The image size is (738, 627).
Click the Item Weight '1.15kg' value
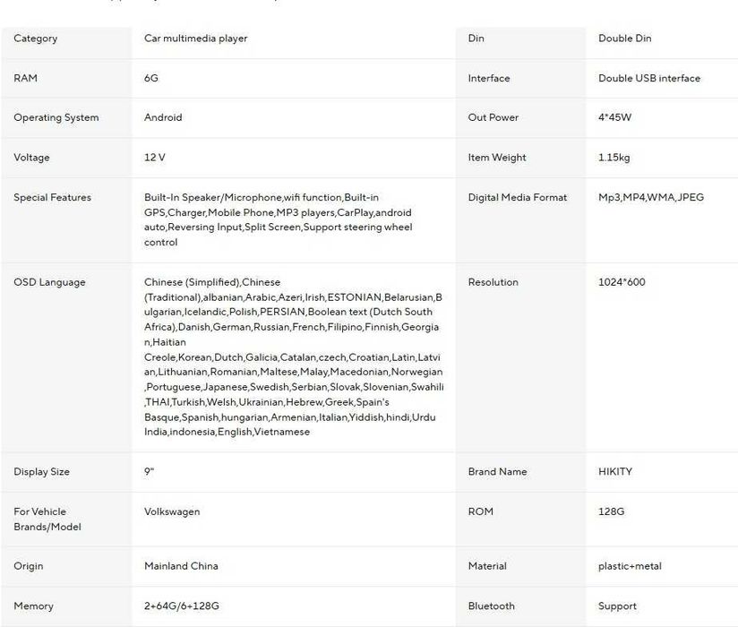614,158
